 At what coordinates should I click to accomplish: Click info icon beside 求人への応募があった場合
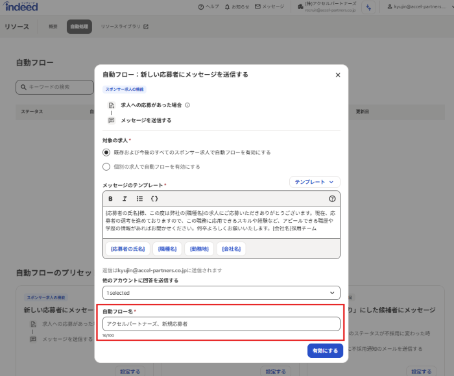(x=187, y=105)
